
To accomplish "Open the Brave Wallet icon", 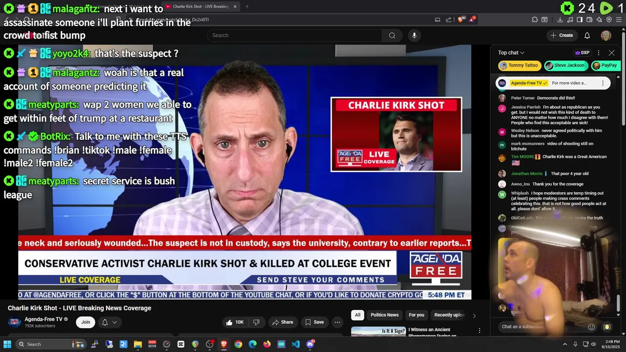I will click(589, 20).
